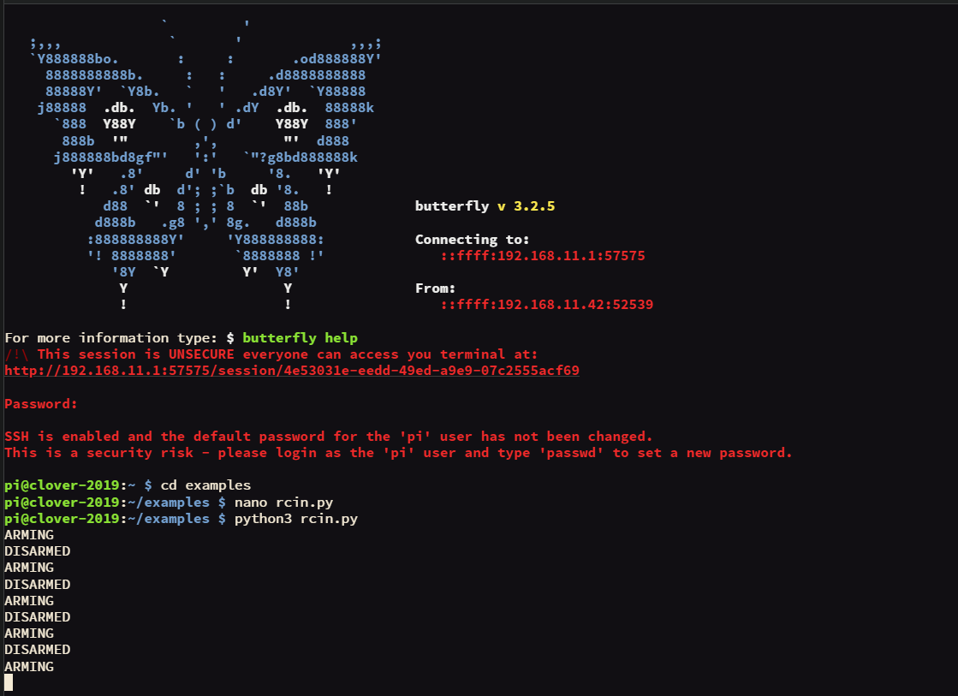Click the 'cd examples' command text

(205, 485)
